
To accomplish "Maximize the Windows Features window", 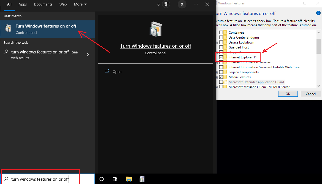I will (x=305, y=3).
